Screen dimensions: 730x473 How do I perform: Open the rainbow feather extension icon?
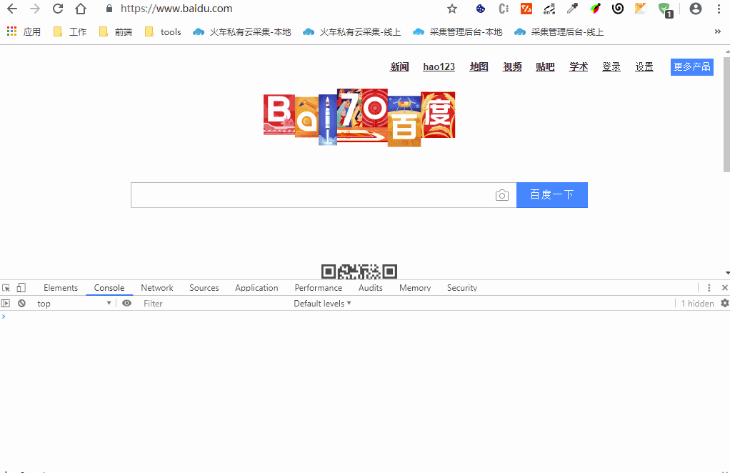(x=595, y=9)
